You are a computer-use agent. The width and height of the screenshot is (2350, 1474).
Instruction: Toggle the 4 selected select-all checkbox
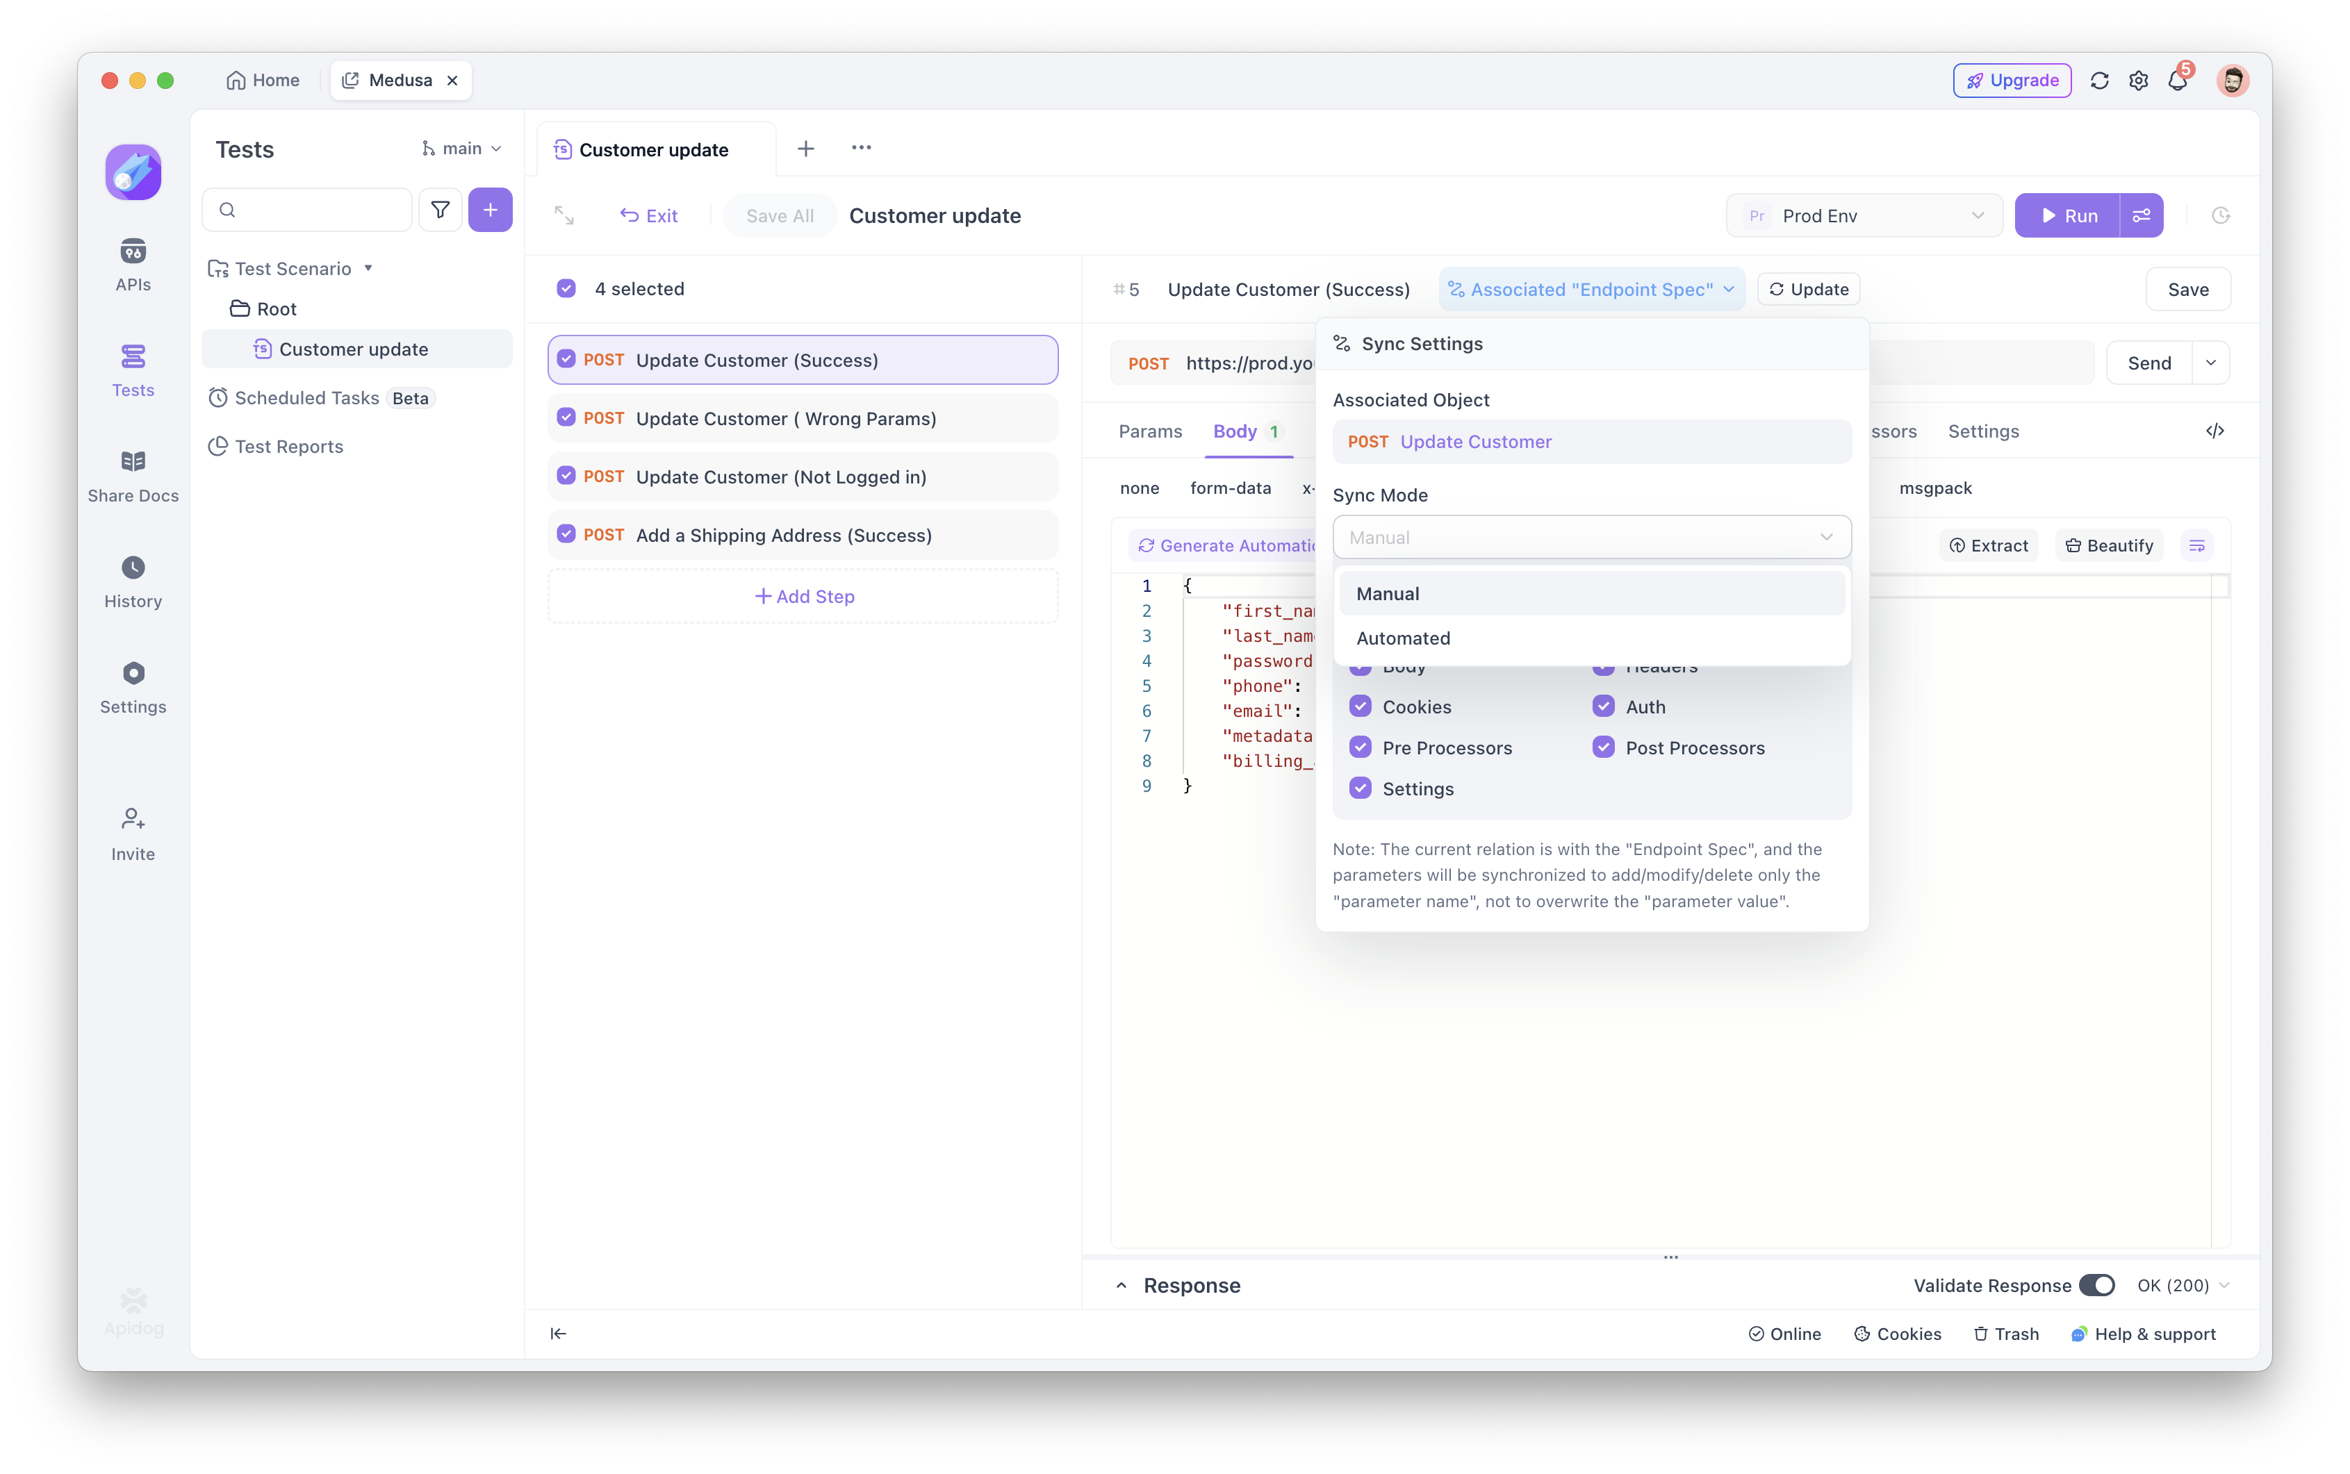click(566, 288)
